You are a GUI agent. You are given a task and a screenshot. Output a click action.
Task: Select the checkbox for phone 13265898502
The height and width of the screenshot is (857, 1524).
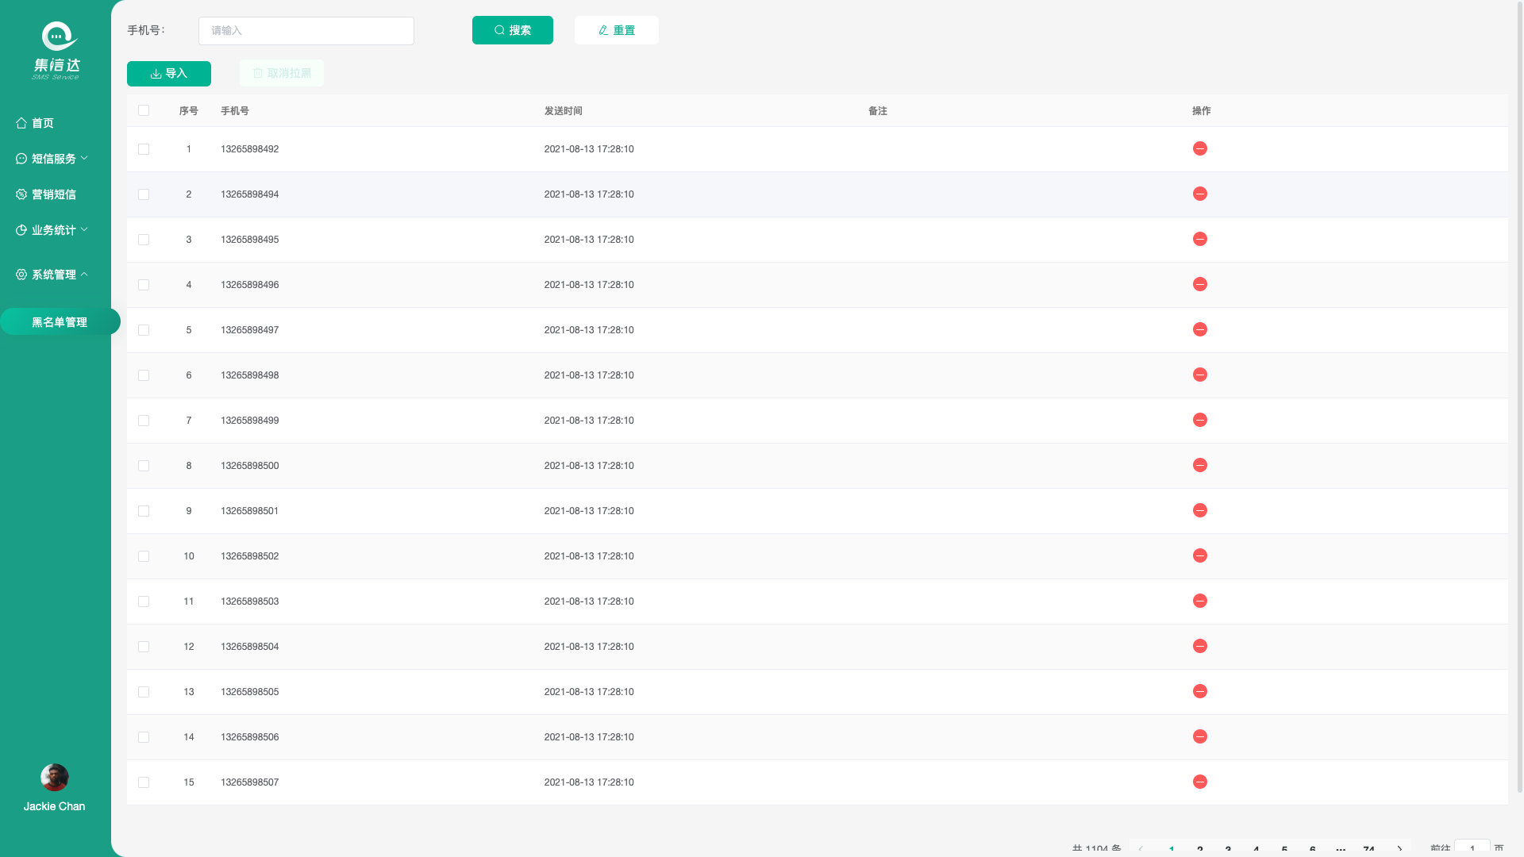click(144, 556)
